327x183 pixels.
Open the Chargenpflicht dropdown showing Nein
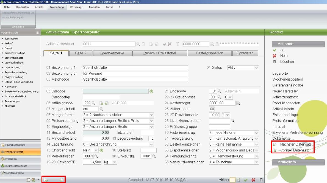[96, 150]
